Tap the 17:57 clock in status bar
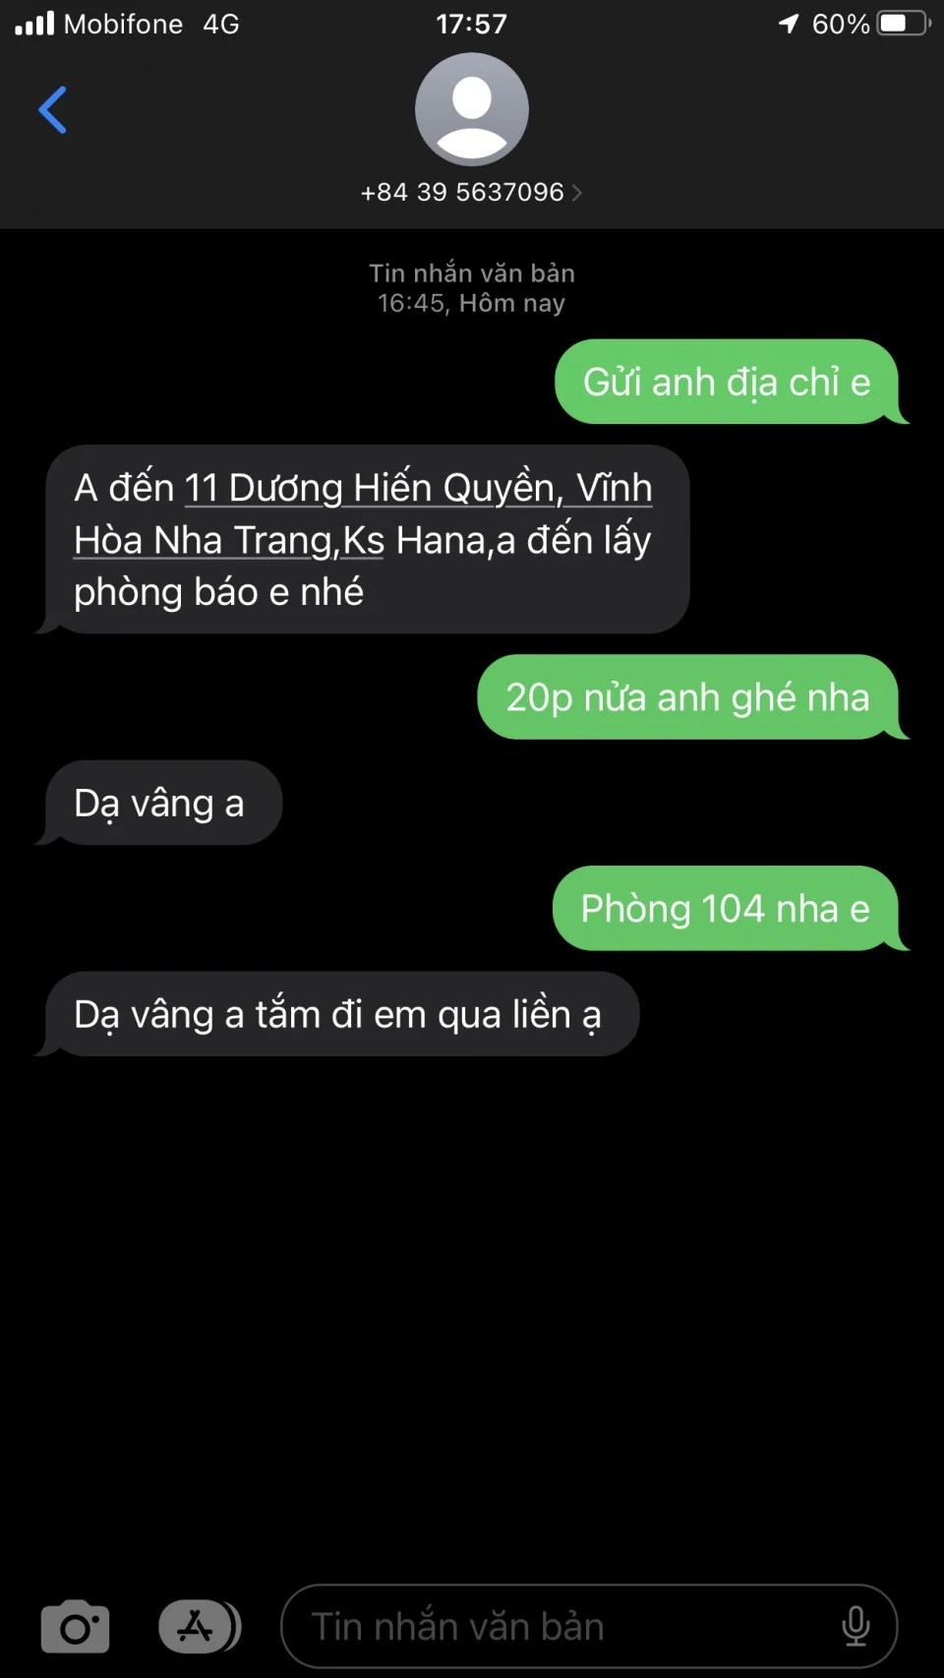This screenshot has height=1678, width=944. [472, 24]
